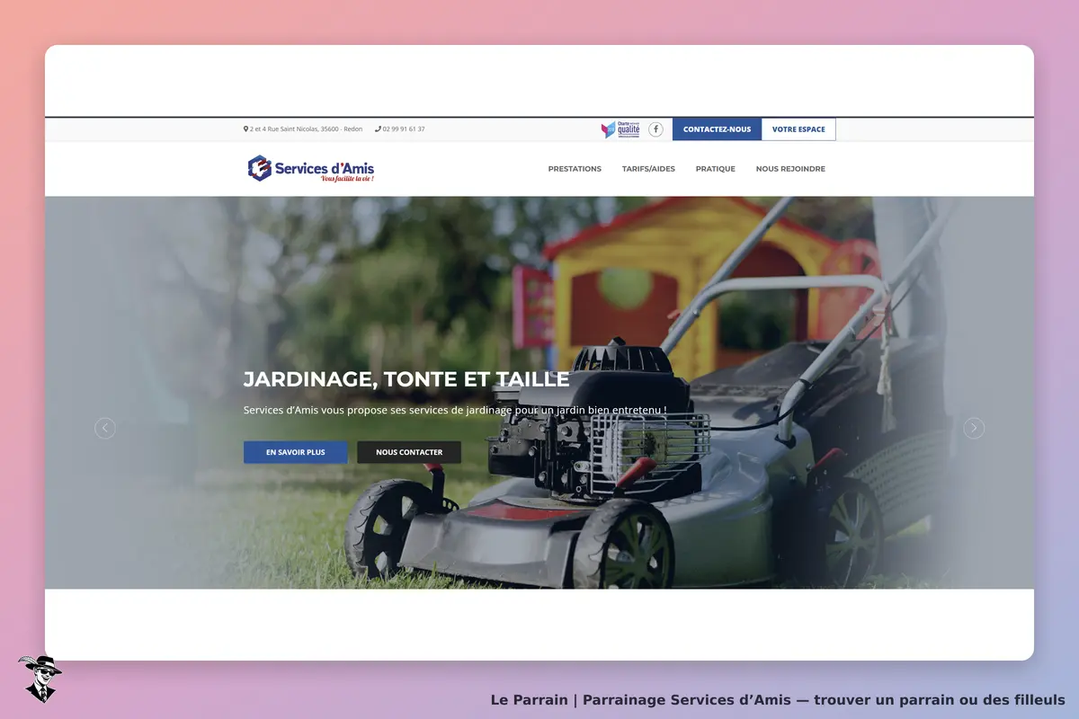Viewport: 1079px width, 719px height.
Task: Click the Facebook icon in top bar
Action: click(x=655, y=129)
